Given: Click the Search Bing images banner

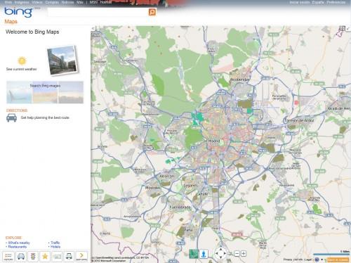Looking at the screenshot, I should click(x=45, y=92).
